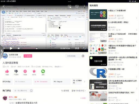The width and height of the screenshot is (139, 104).
Task: Toggle the danmaku switch beside comment box
Action: click(83, 56)
